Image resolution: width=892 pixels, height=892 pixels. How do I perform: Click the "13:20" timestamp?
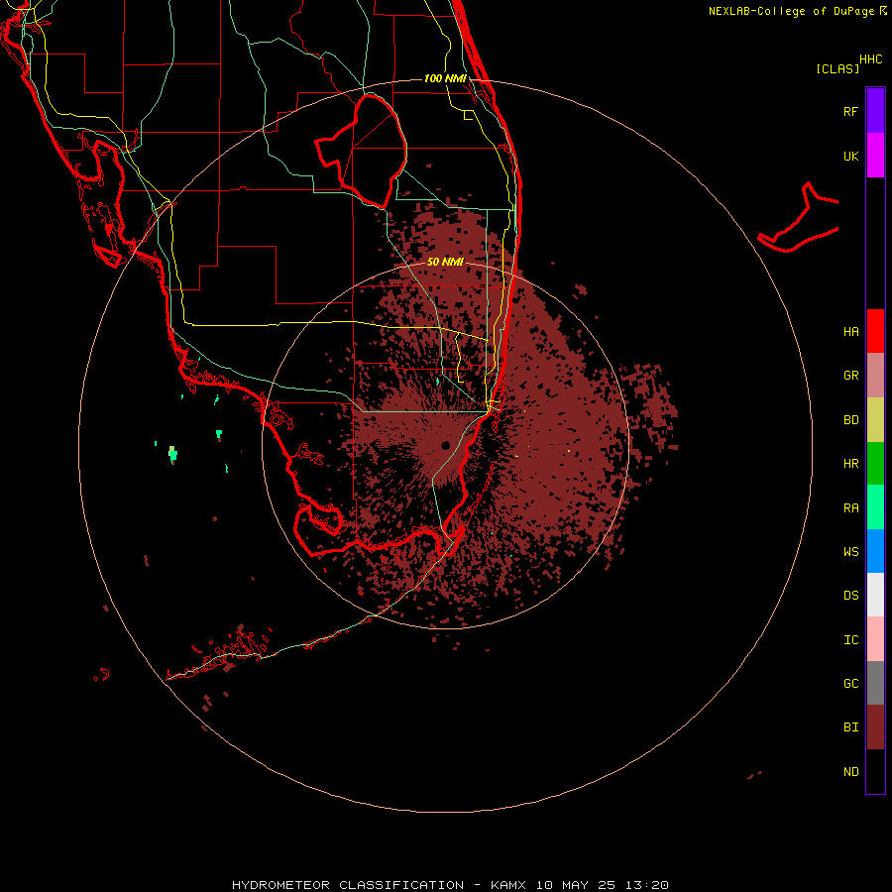[x=646, y=885]
